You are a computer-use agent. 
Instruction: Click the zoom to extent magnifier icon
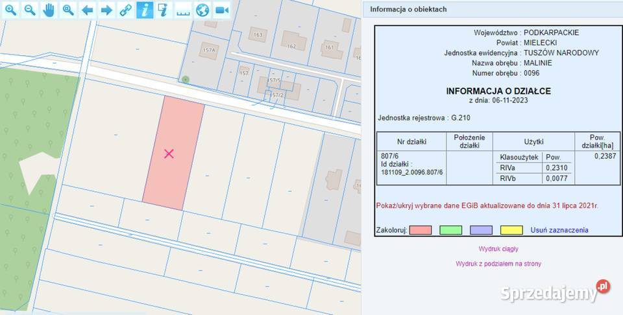pyautogui.click(x=68, y=10)
